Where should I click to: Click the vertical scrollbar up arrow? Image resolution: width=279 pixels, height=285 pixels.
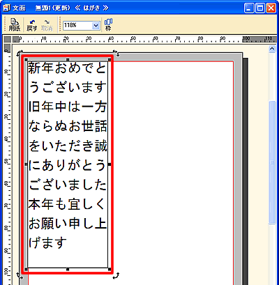(272, 49)
